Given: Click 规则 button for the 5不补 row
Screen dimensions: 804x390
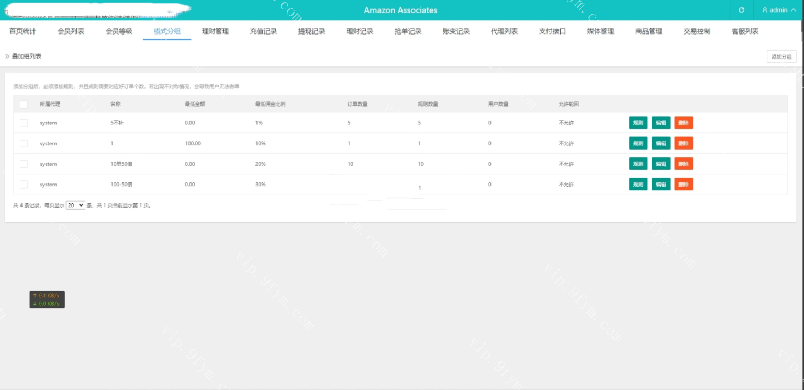Looking at the screenshot, I should 638,123.
